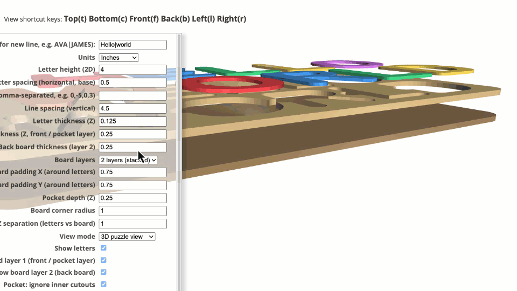
Task: Expand the Board layers dropdown
Action: (128, 160)
